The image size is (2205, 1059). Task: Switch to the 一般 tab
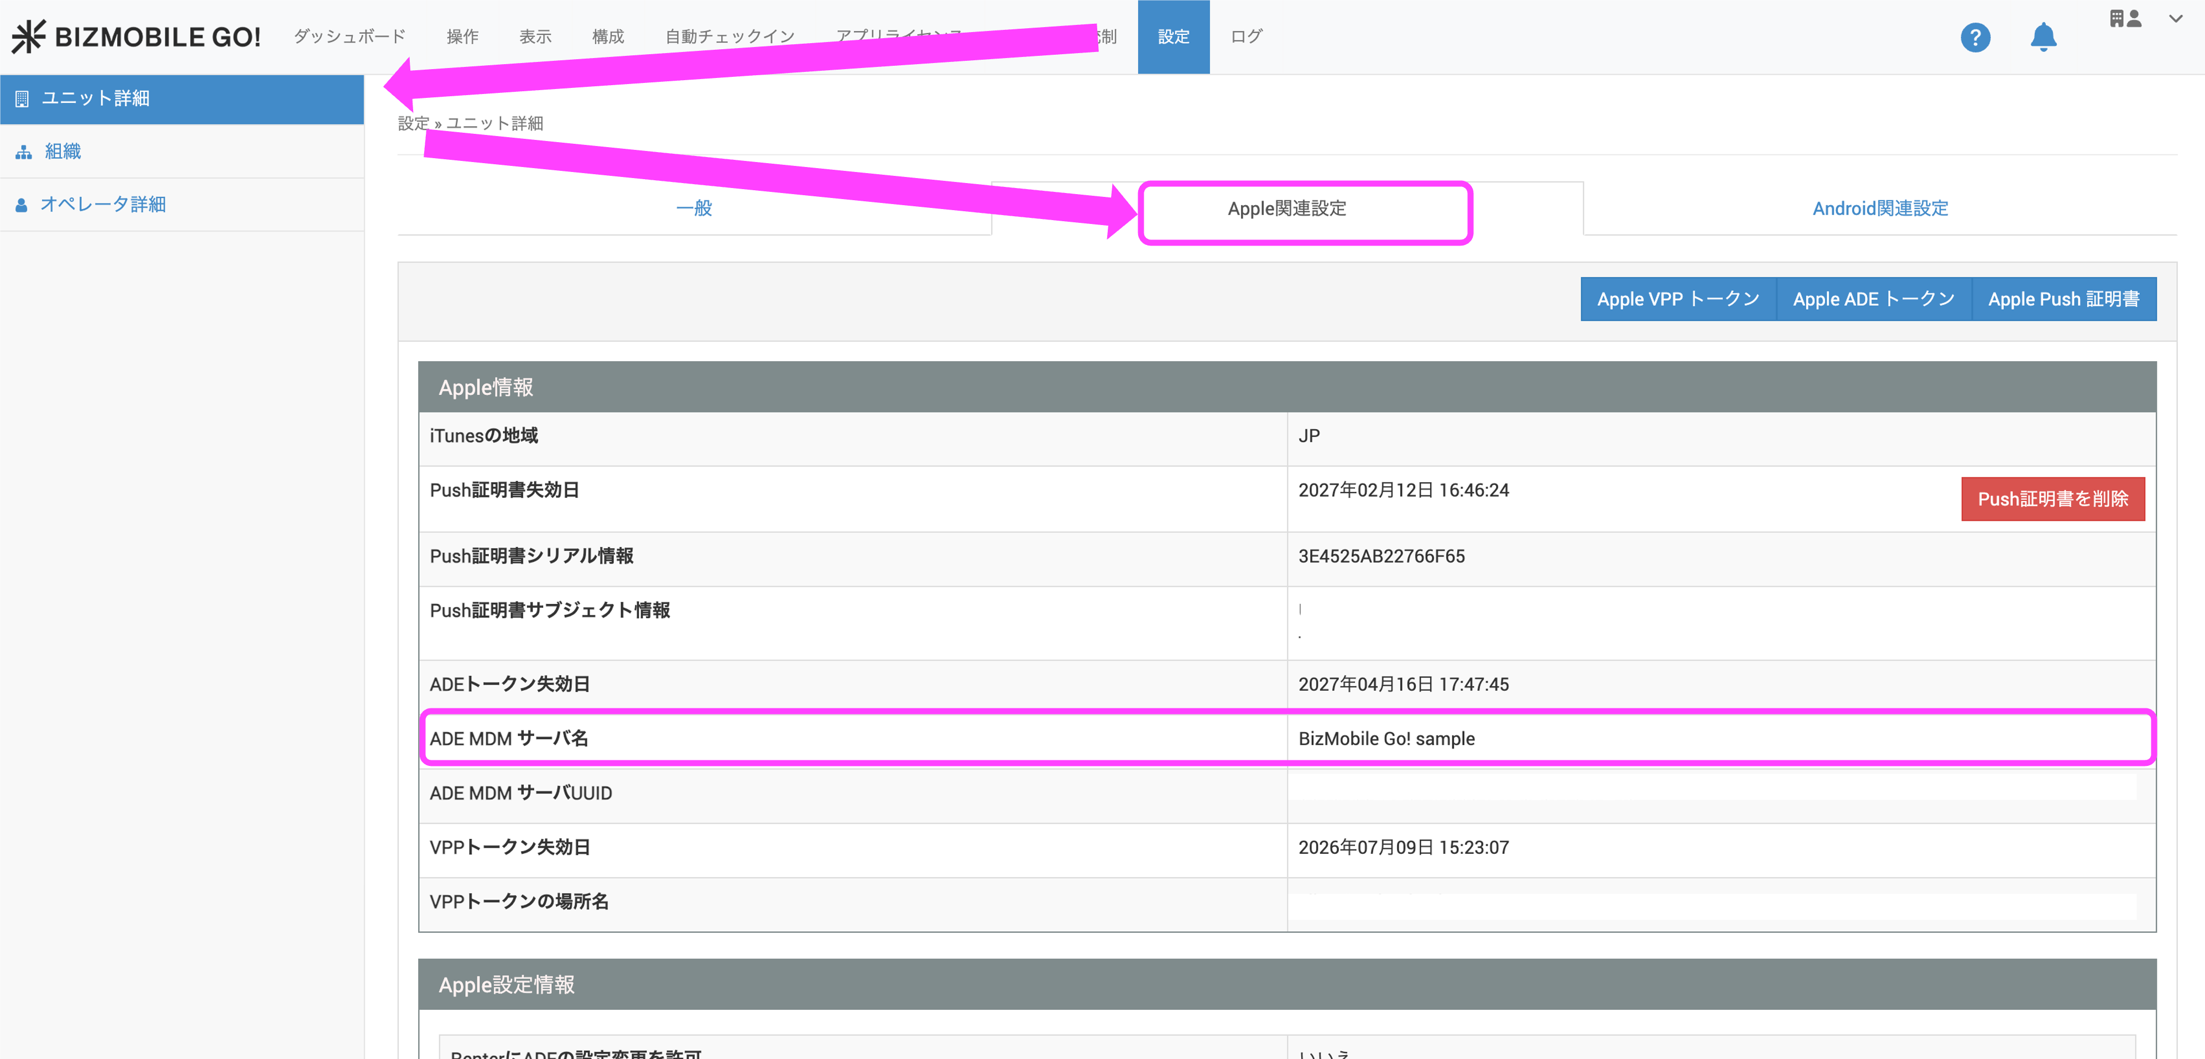(694, 208)
